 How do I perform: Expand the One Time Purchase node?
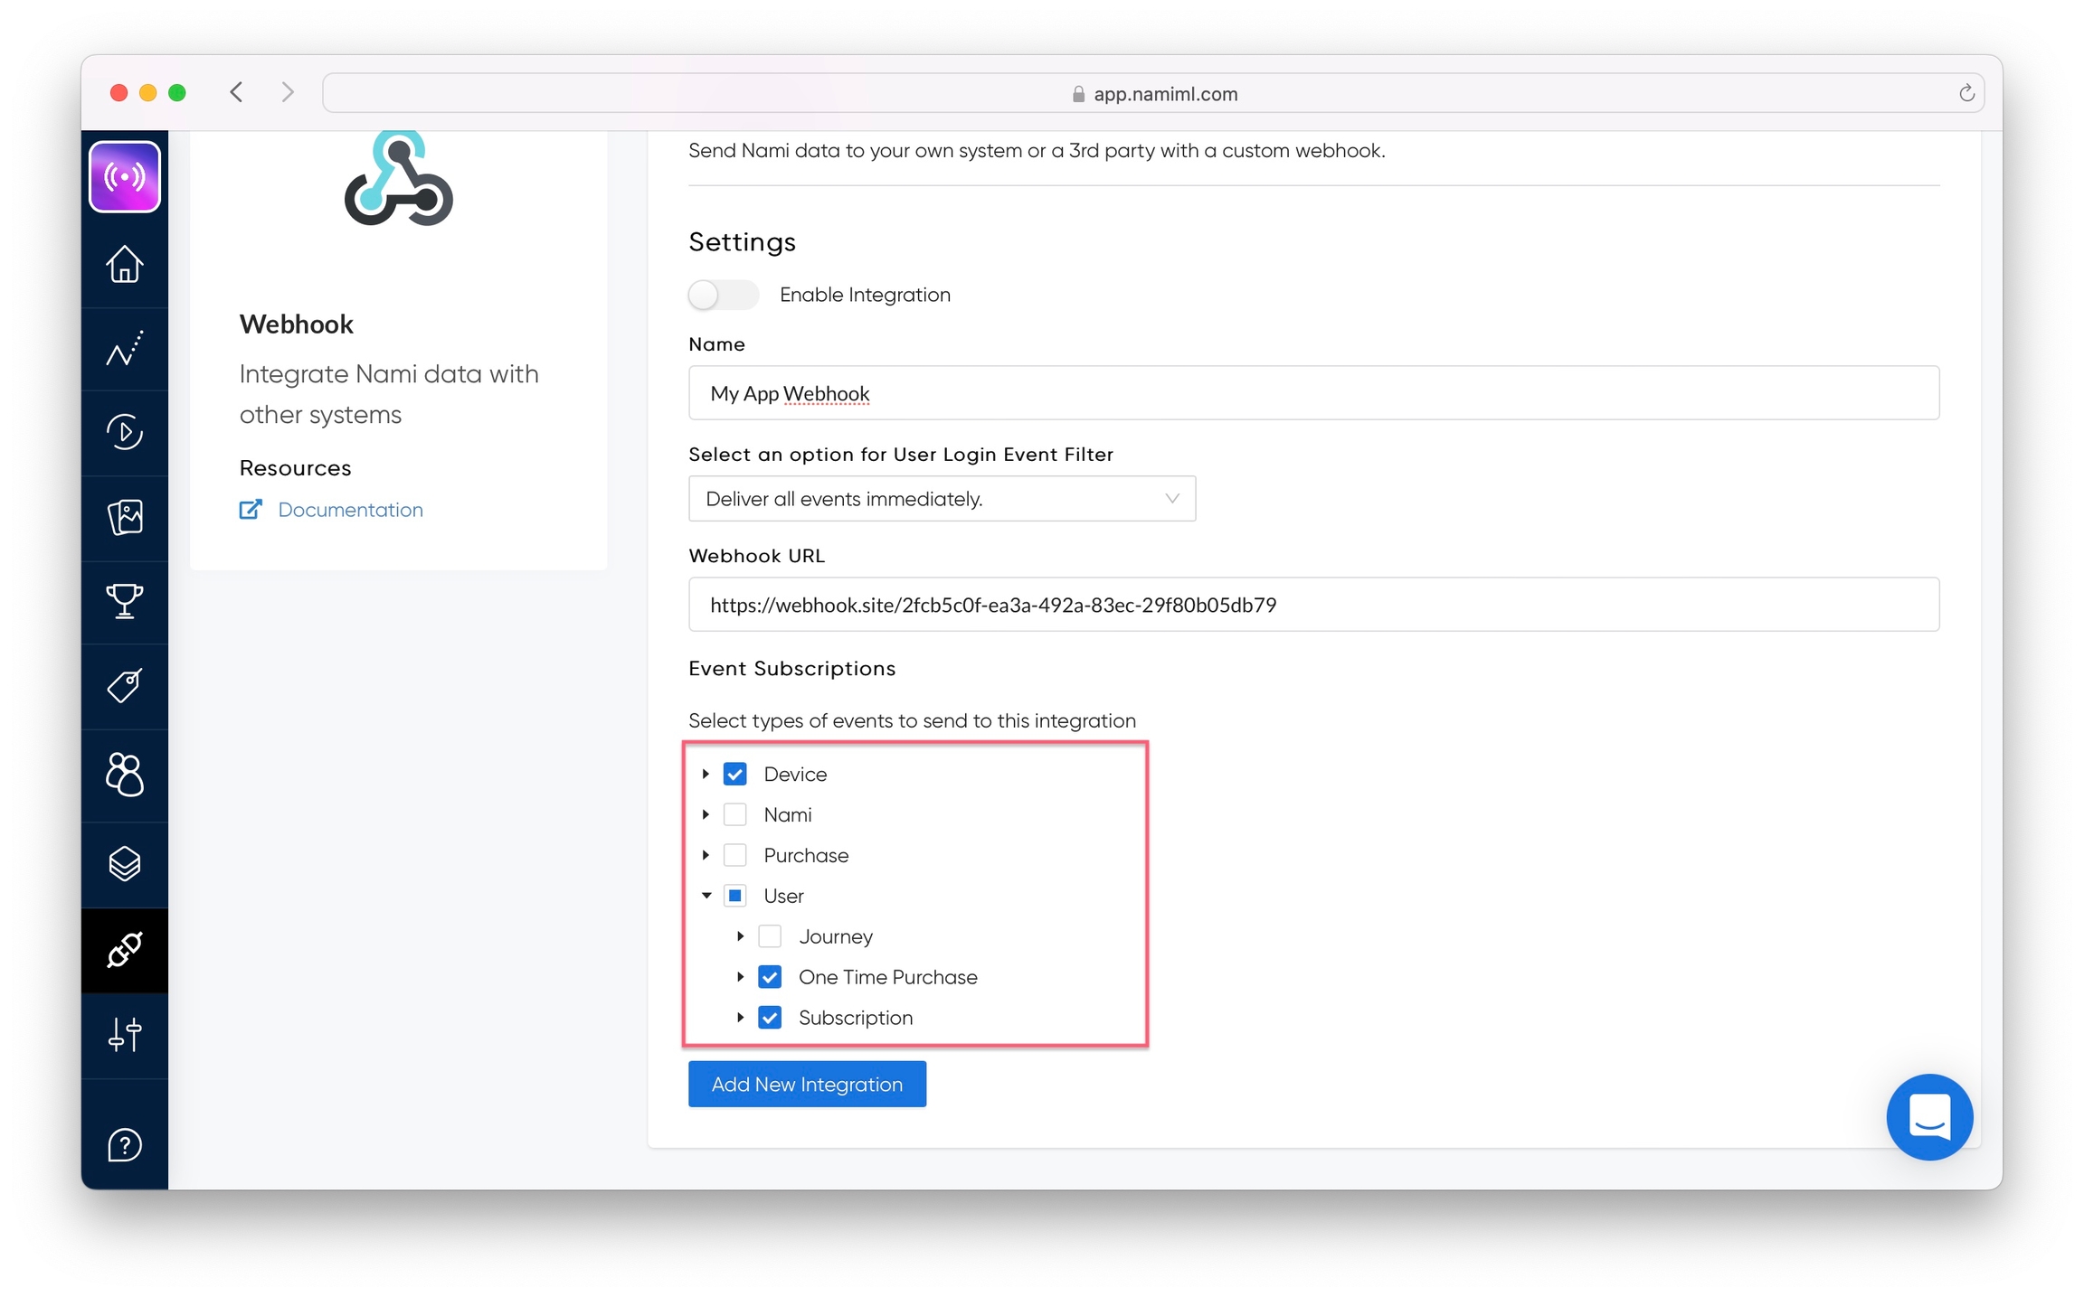coord(740,978)
